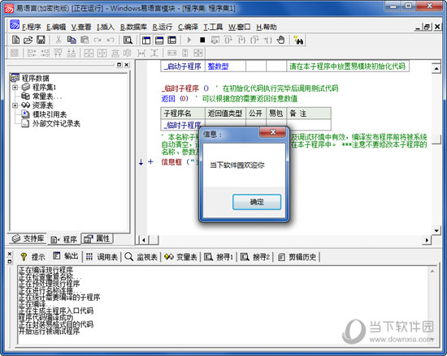The height and width of the screenshot is (356, 447).
Task: Select 模块引用表 in the tree
Action: (50, 114)
